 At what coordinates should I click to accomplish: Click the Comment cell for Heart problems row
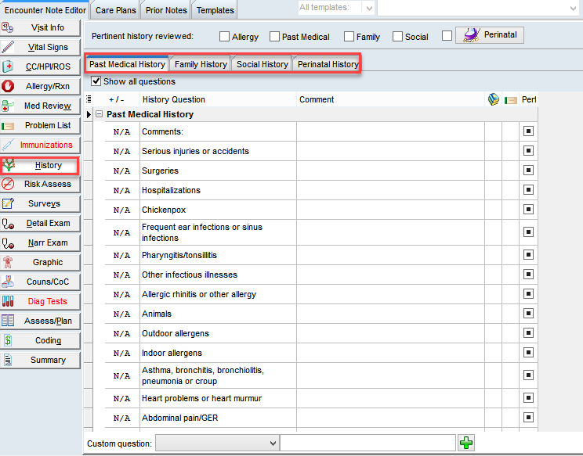pos(390,398)
